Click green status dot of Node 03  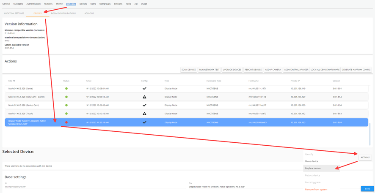(x=66, y=97)
